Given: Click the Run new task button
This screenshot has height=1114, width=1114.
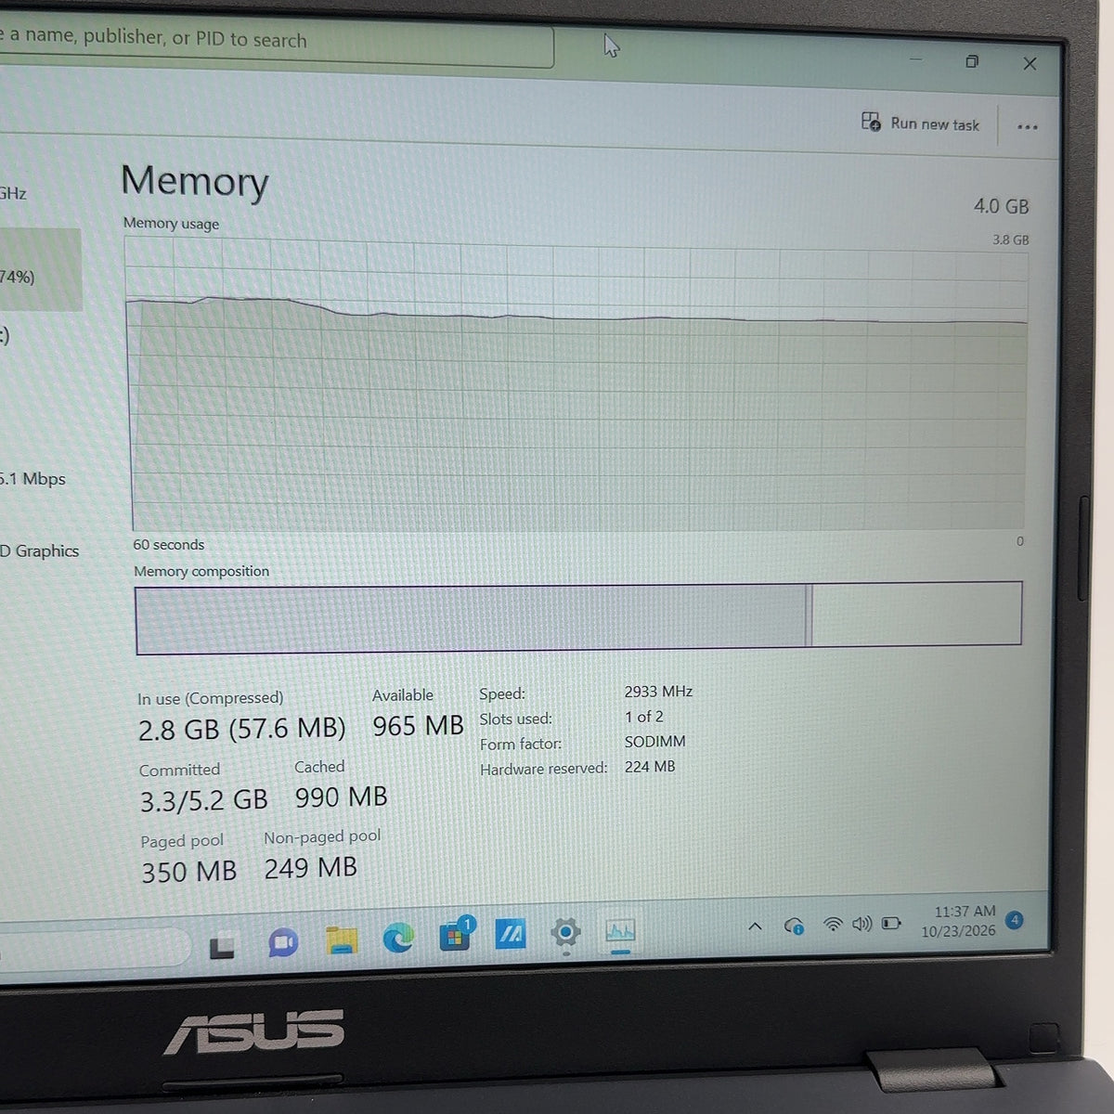Looking at the screenshot, I should 920,123.
